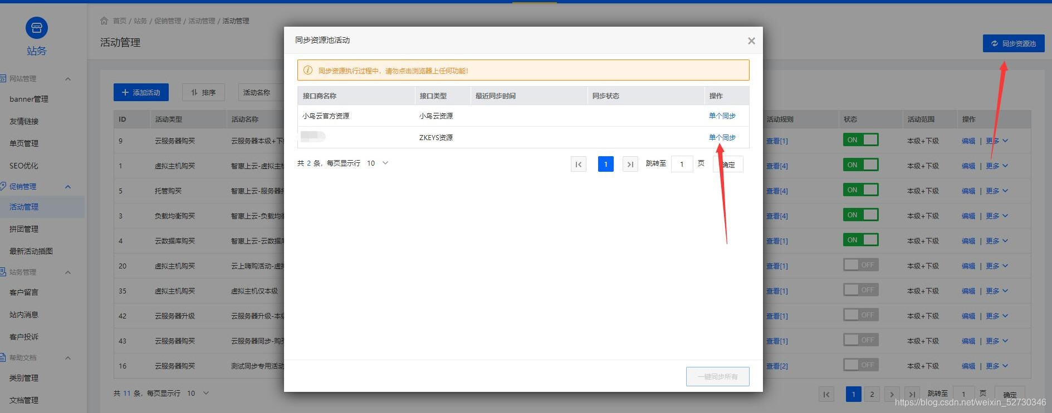This screenshot has height=413, width=1052.
Task: Click the dialog's jump-to-page input field
Action: click(x=682, y=164)
